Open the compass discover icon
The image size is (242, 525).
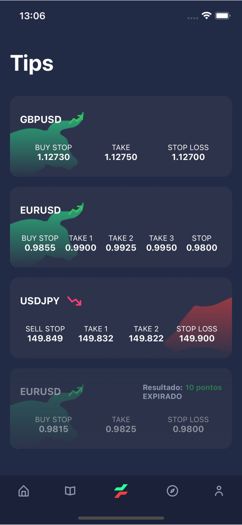pos(172,491)
